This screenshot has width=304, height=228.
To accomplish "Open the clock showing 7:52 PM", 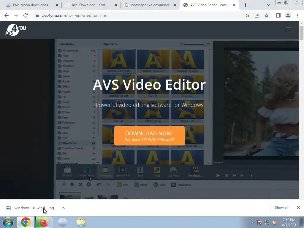I will tap(289, 222).
